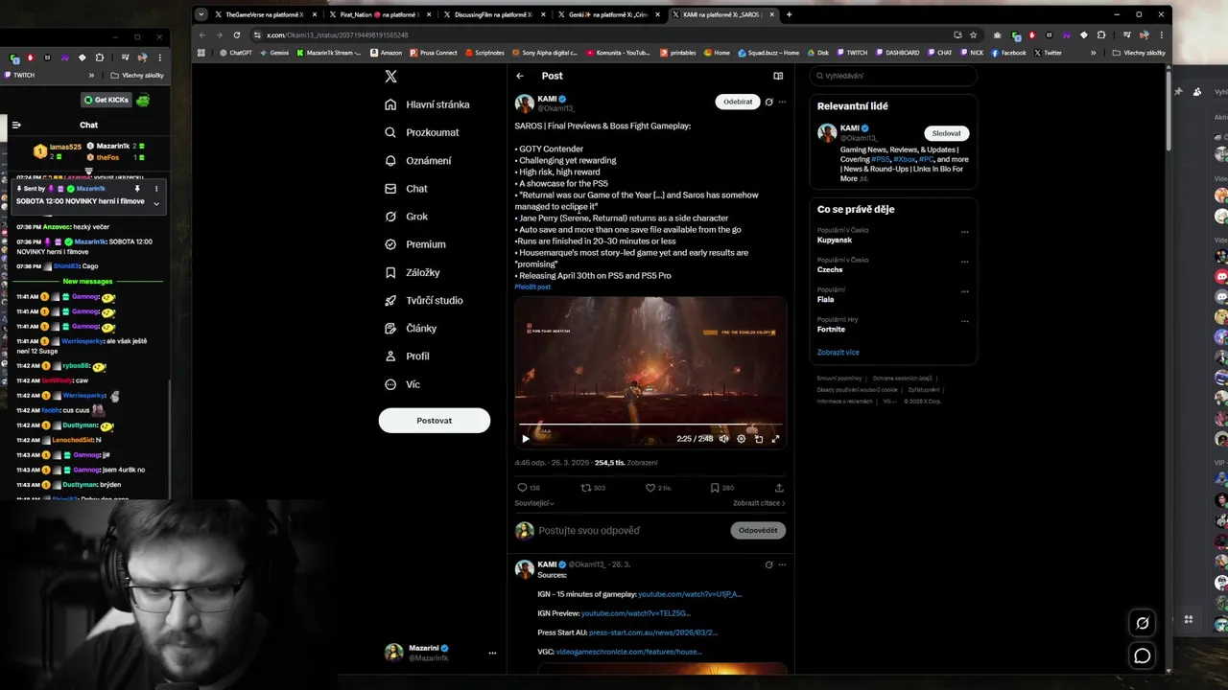
Task: Open Chat item in X sidebar
Action: tap(406, 189)
